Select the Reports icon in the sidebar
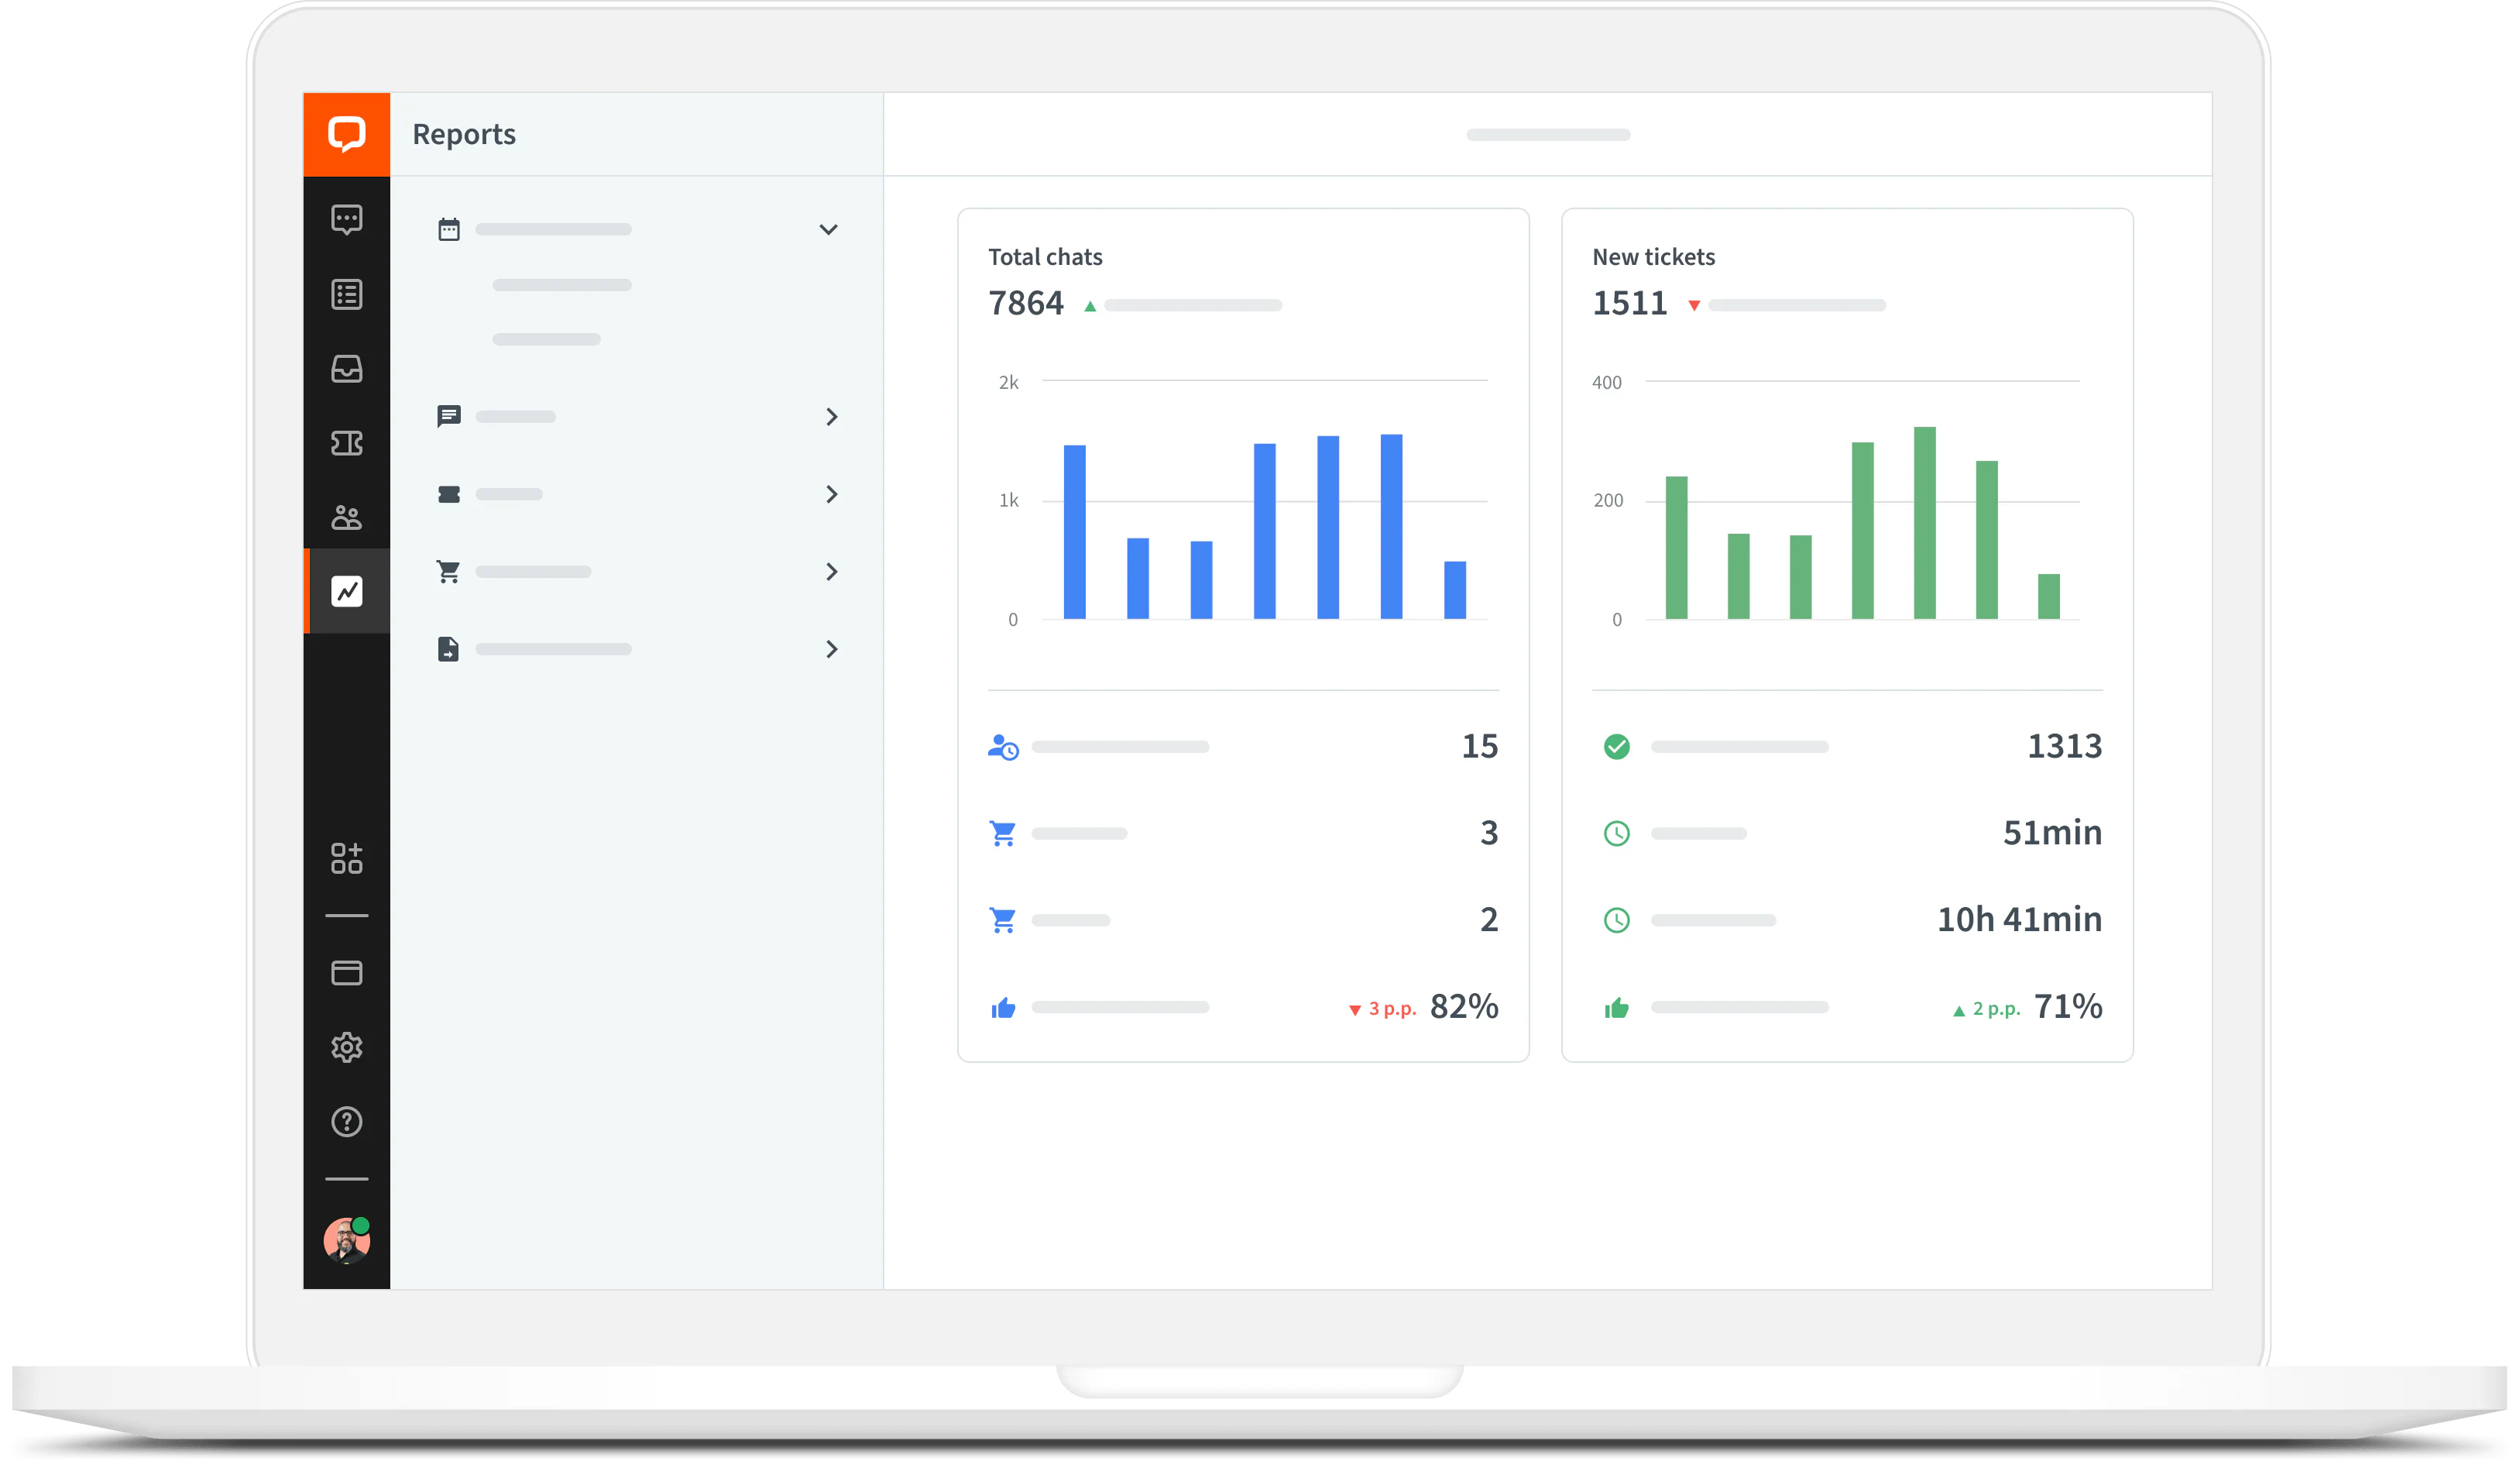 pyautogui.click(x=346, y=591)
